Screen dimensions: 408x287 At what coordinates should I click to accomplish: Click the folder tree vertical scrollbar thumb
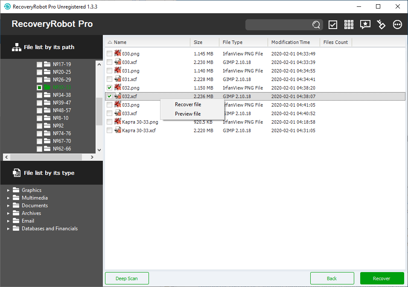99,111
